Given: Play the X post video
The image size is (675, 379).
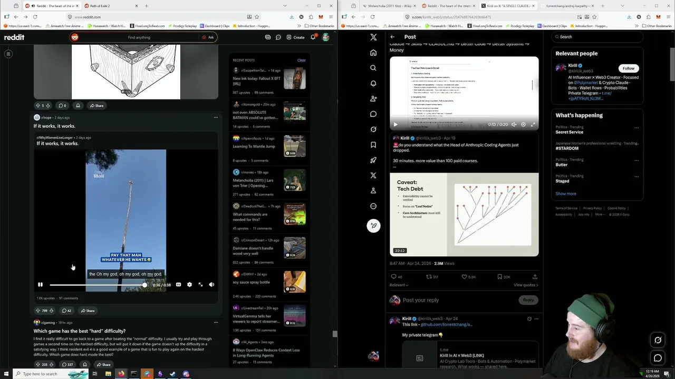Looking at the screenshot, I should coord(396,125).
